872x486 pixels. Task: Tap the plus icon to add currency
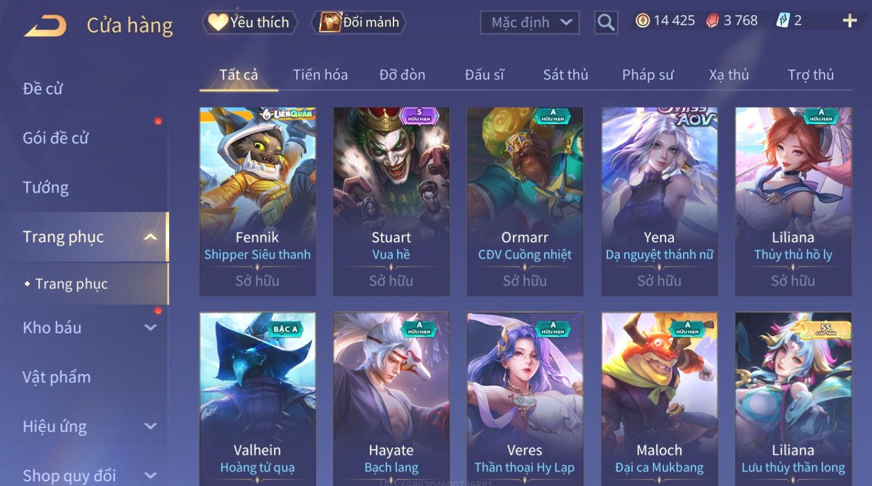click(849, 21)
